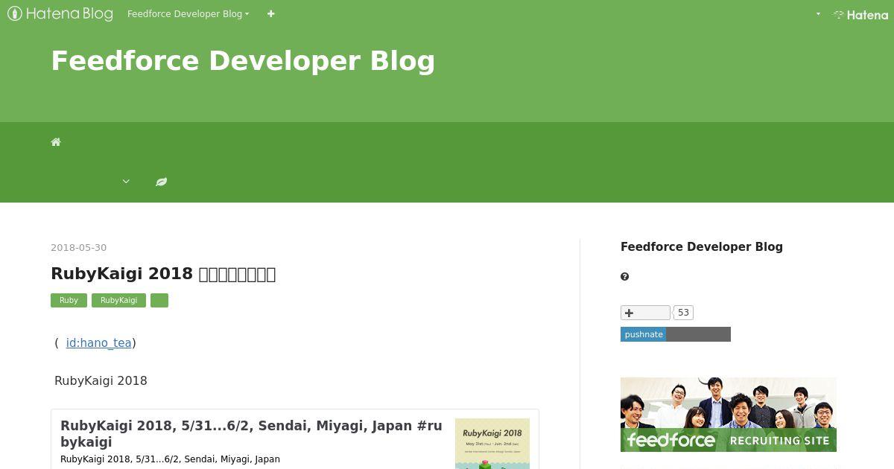Open the large Feedforce Developer Blog header title

(243, 60)
